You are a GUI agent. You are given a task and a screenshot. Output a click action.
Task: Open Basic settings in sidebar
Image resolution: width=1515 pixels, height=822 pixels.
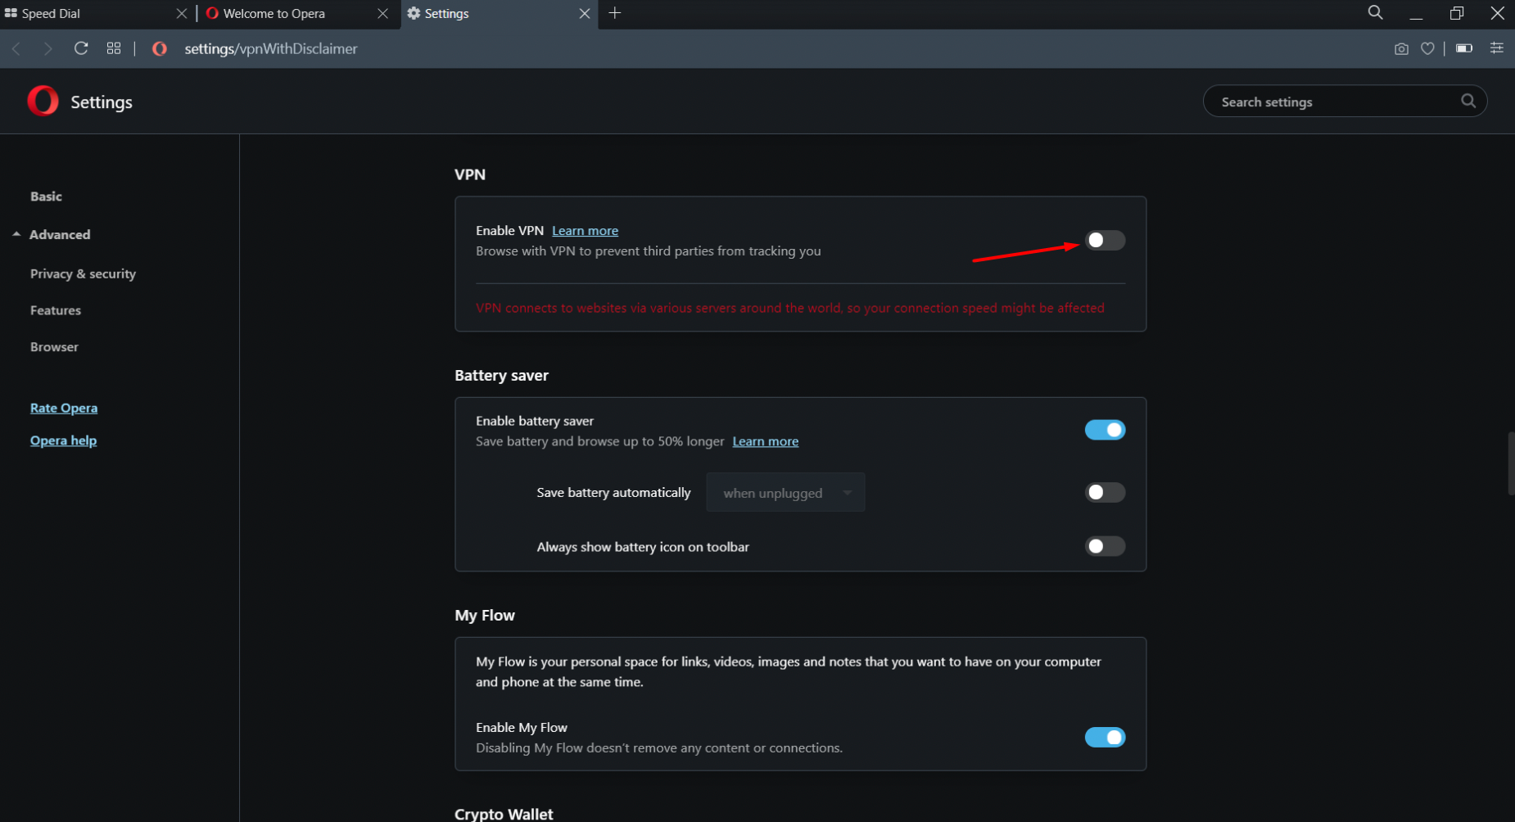coord(46,196)
